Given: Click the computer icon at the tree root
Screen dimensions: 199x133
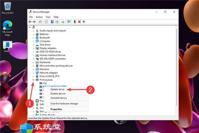Looking at the screenshot, I should click(x=34, y=27).
